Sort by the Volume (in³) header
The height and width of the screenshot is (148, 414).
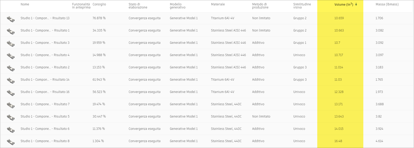344,4
